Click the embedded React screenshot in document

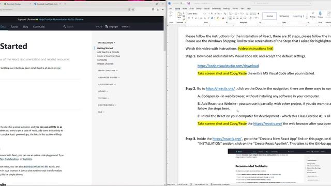tap(279, 166)
